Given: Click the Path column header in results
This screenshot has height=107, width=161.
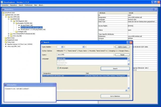Looking at the screenshot, I should [106, 73].
